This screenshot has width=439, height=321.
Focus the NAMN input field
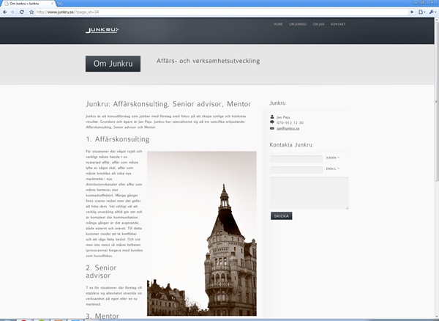[296, 159]
